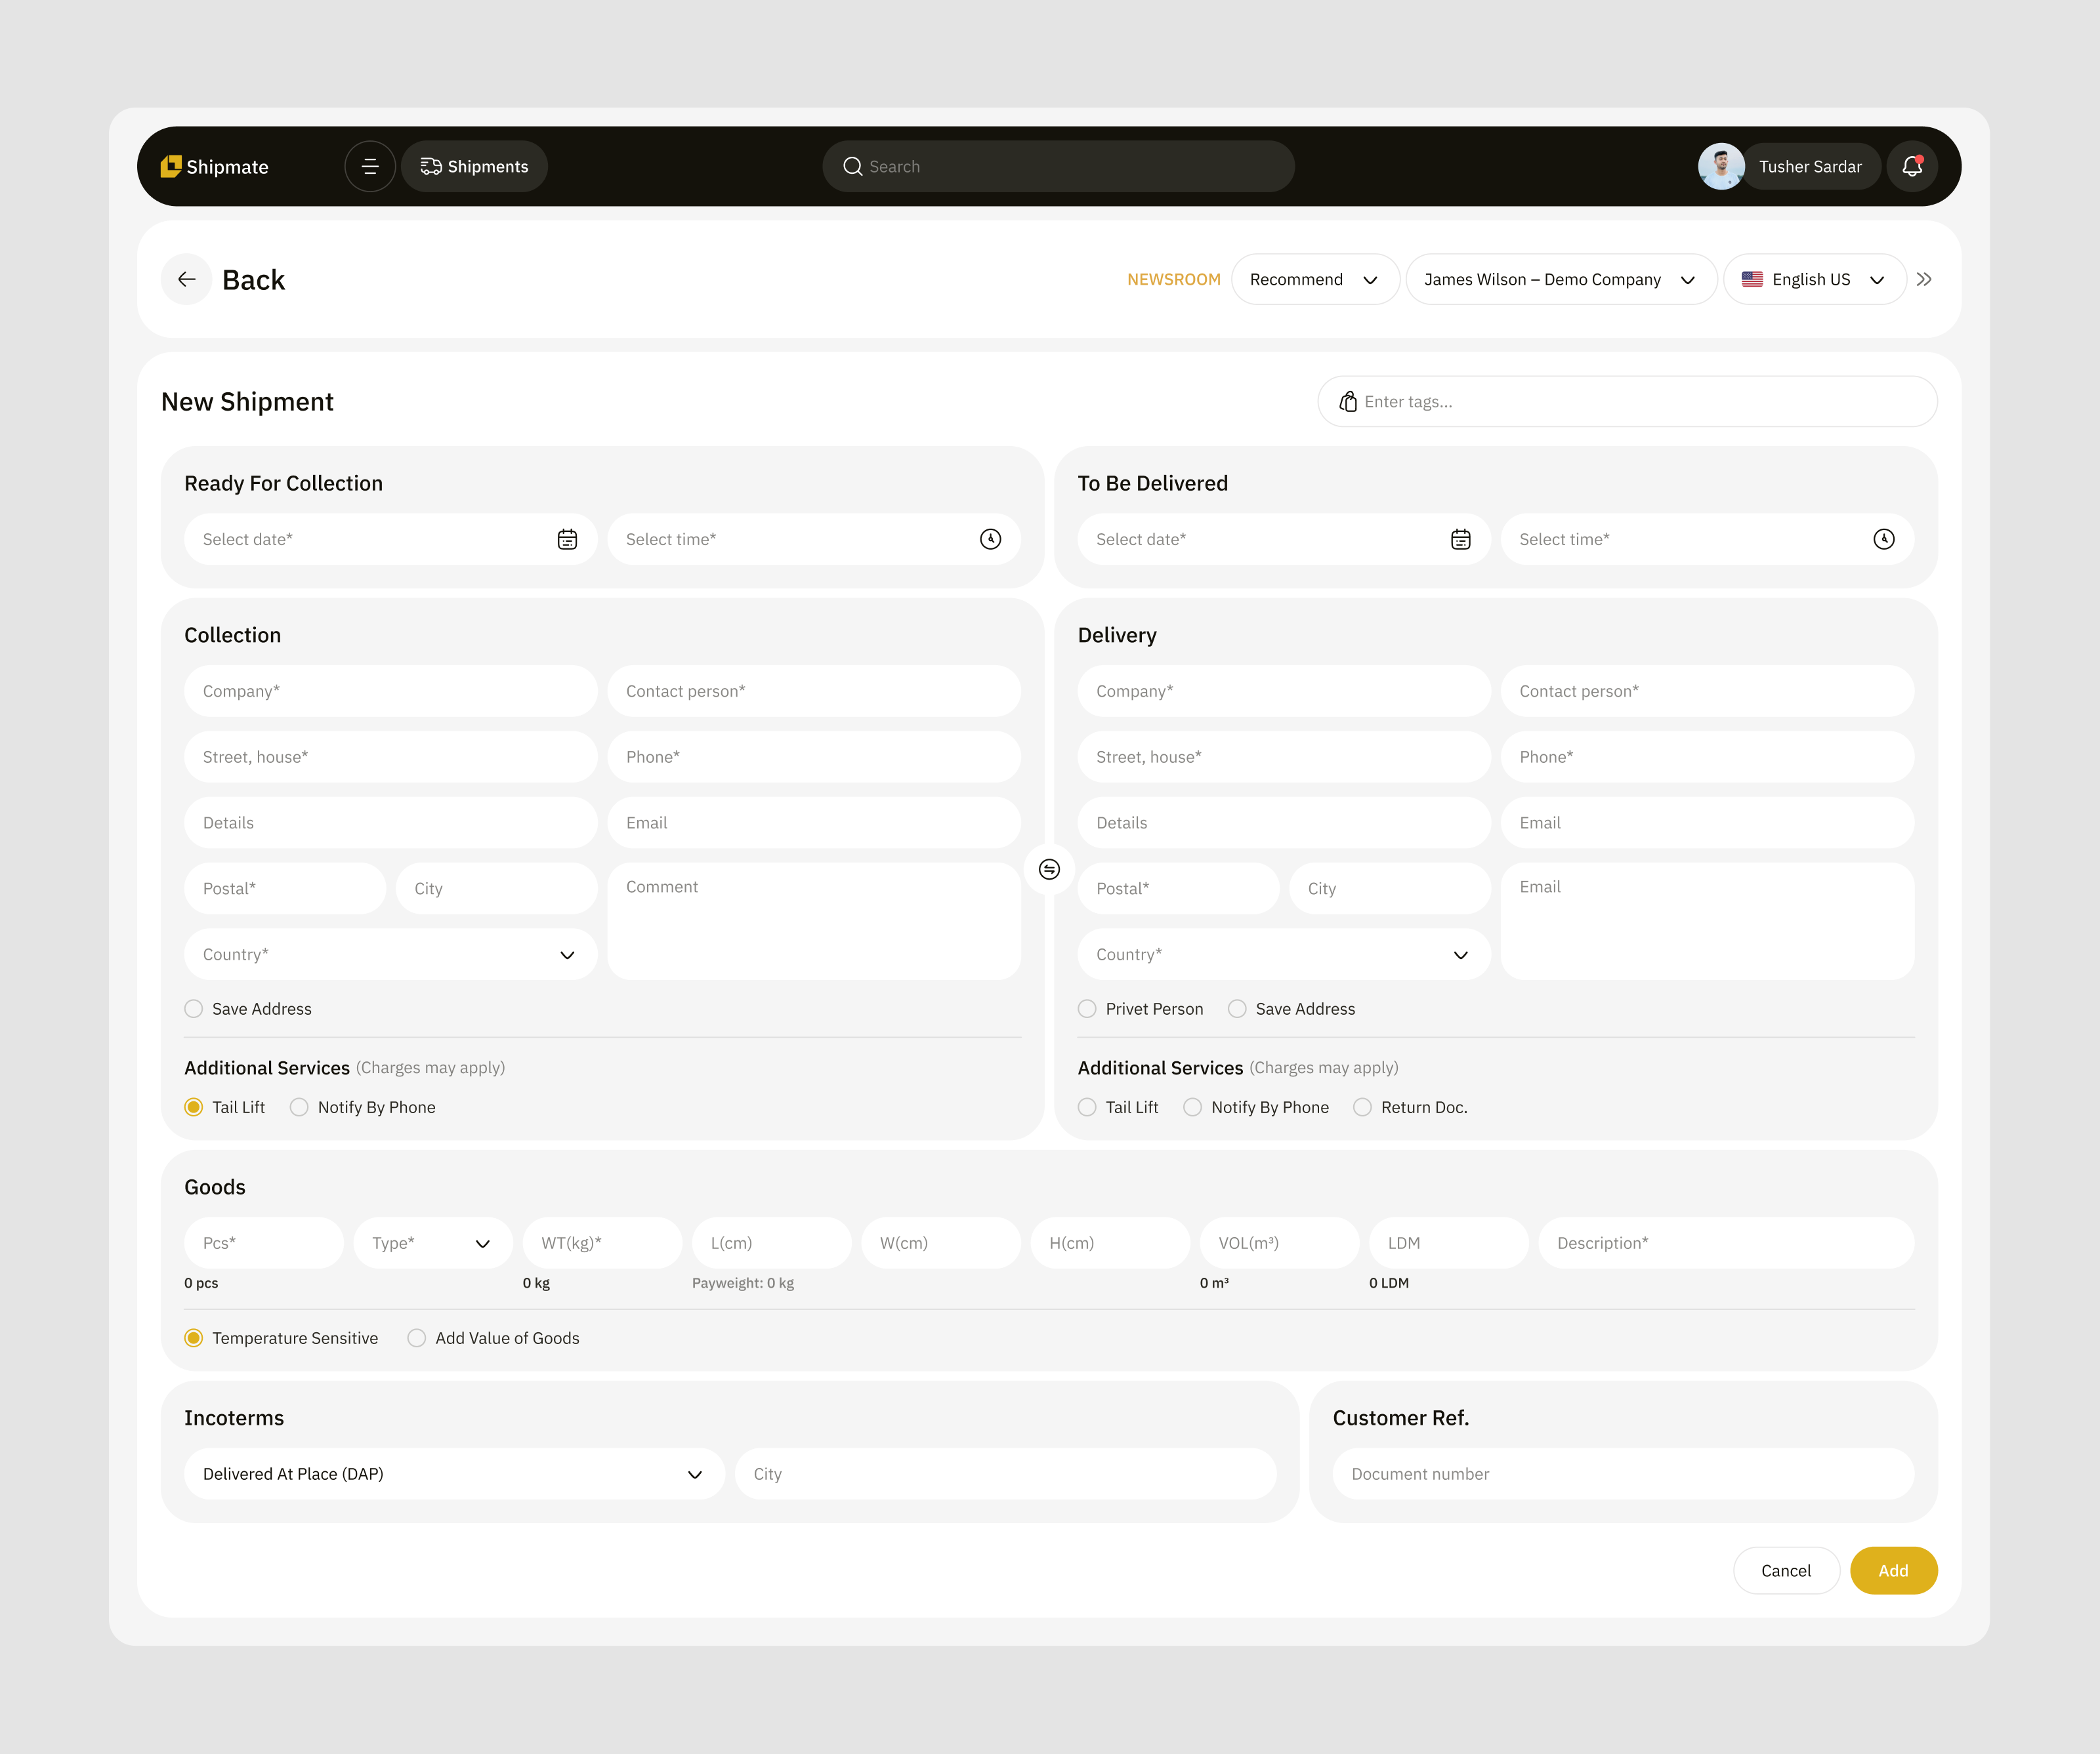
Task: Enable Add Value of Goods
Action: [x=416, y=1337]
